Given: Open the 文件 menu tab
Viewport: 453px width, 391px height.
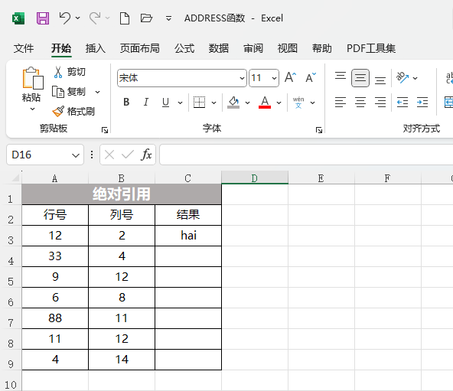Looking at the screenshot, I should [x=24, y=48].
